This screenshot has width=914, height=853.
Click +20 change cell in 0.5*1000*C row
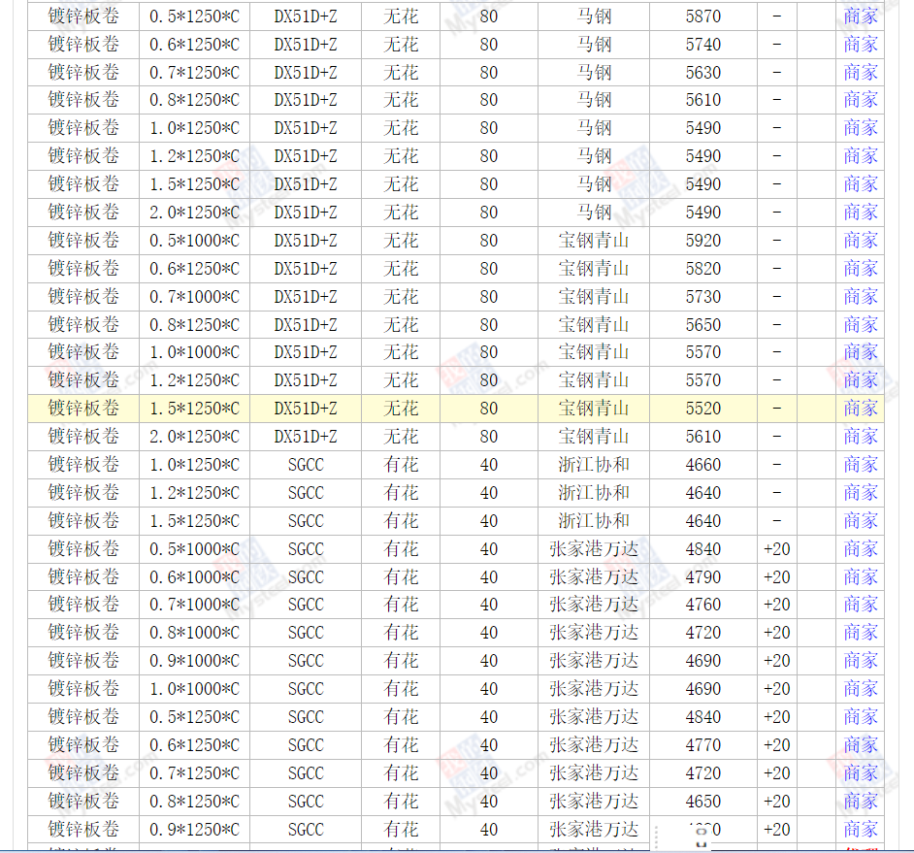pyautogui.click(x=776, y=549)
